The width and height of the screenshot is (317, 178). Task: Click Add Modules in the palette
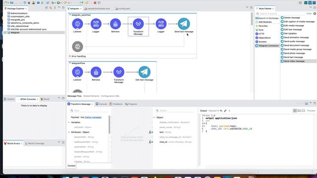tap(264, 22)
